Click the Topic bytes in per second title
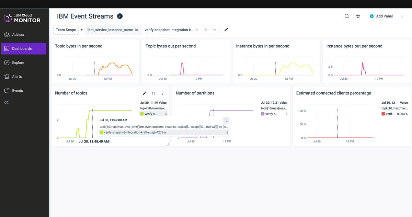 point(79,46)
